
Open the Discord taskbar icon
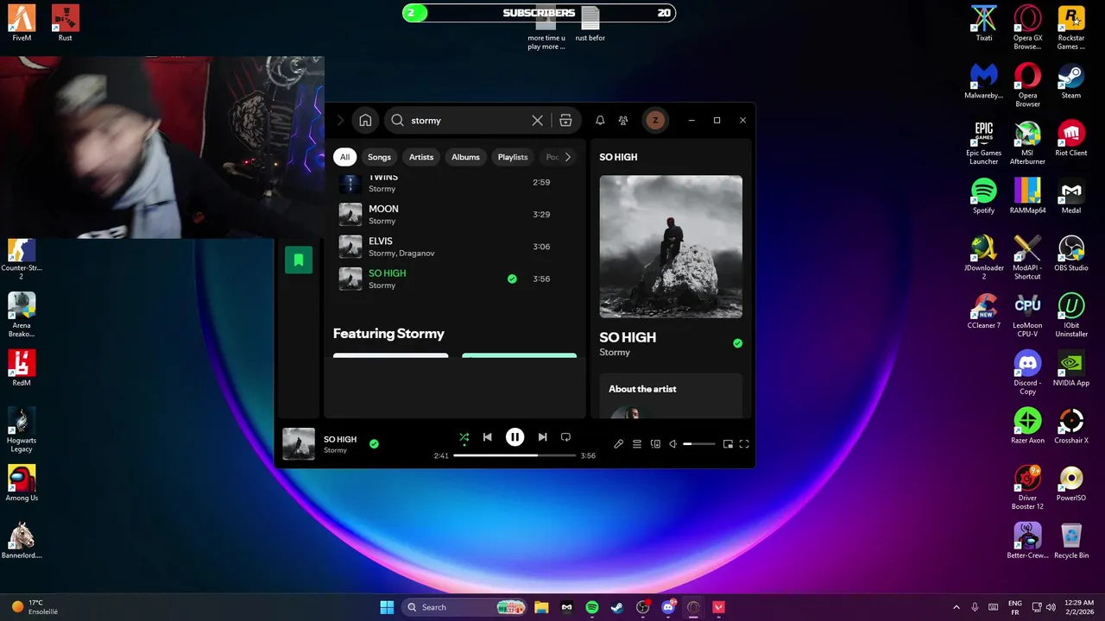[x=668, y=607]
